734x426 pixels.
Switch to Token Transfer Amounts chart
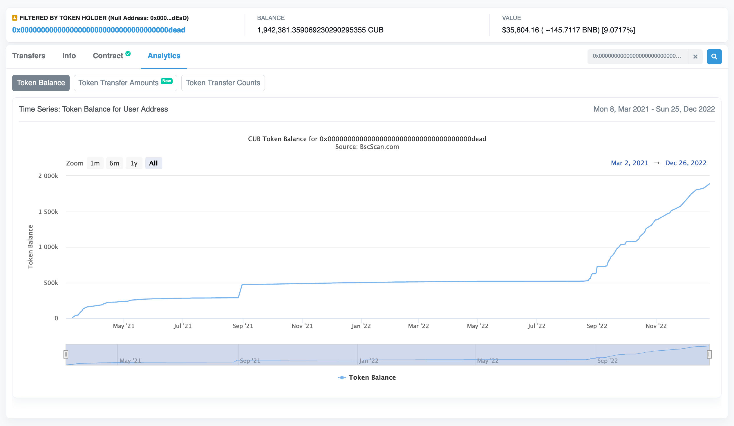coord(126,83)
